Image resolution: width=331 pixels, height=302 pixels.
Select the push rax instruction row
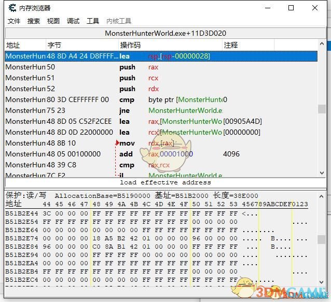point(161,67)
